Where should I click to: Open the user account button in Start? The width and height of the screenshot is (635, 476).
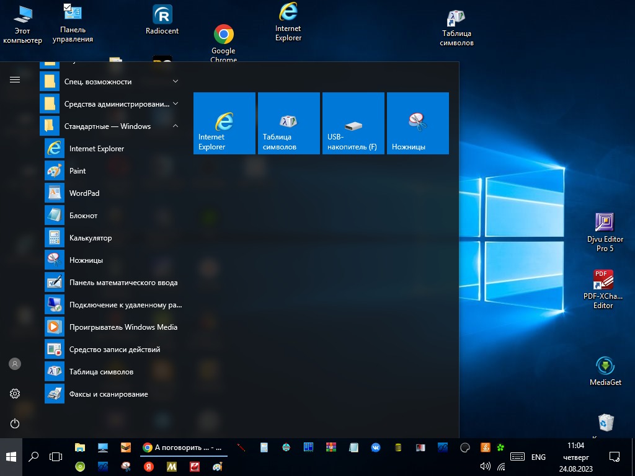click(x=15, y=364)
